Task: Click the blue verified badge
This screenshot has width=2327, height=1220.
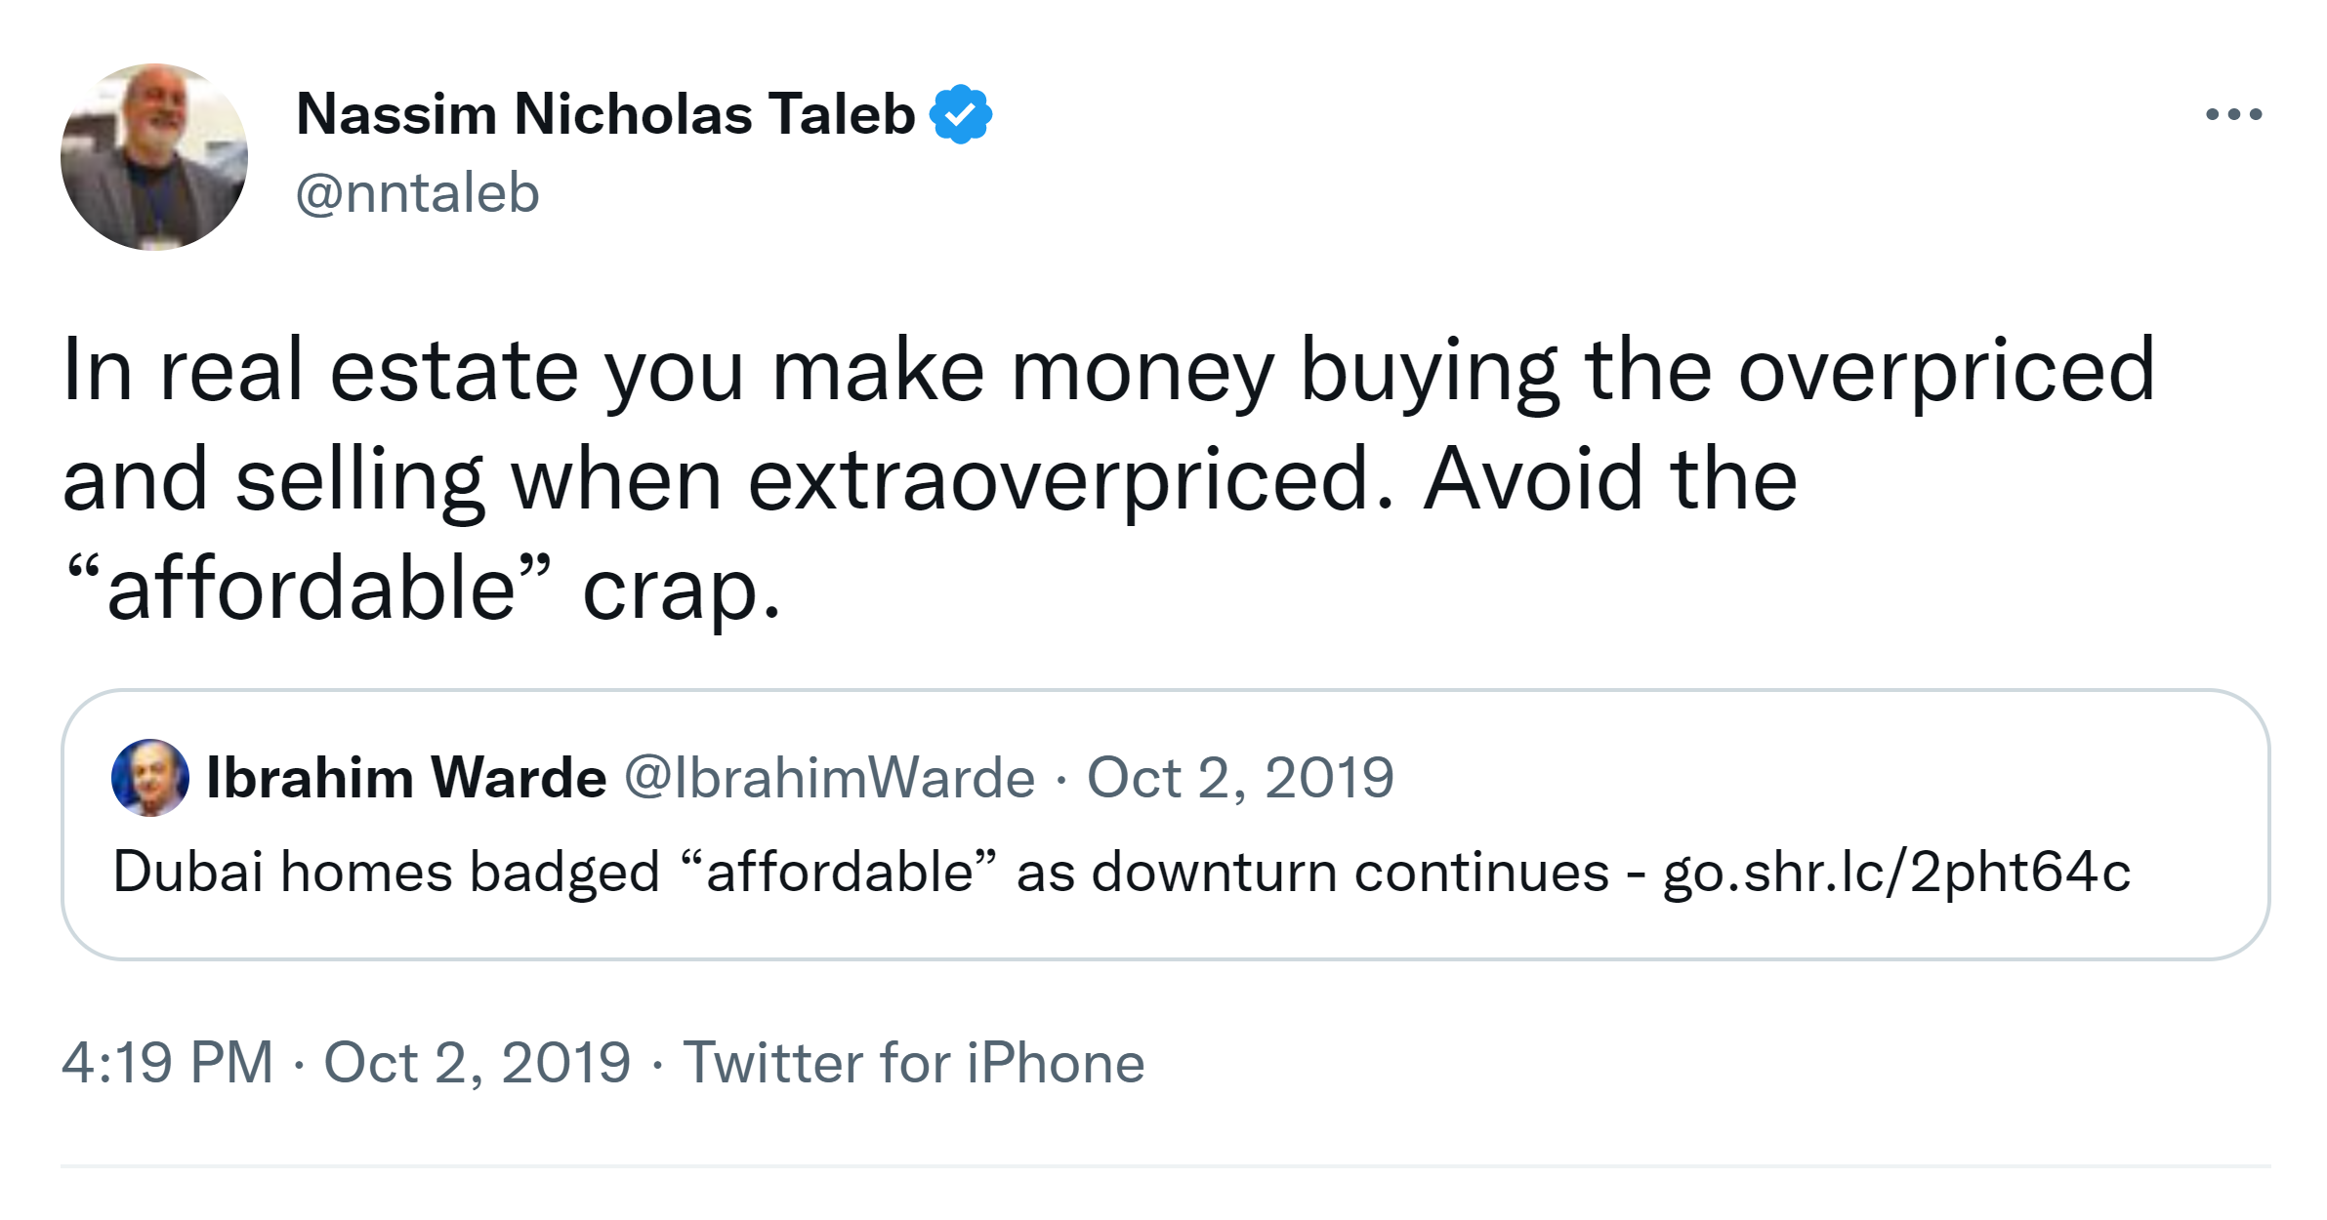Action: tap(961, 114)
